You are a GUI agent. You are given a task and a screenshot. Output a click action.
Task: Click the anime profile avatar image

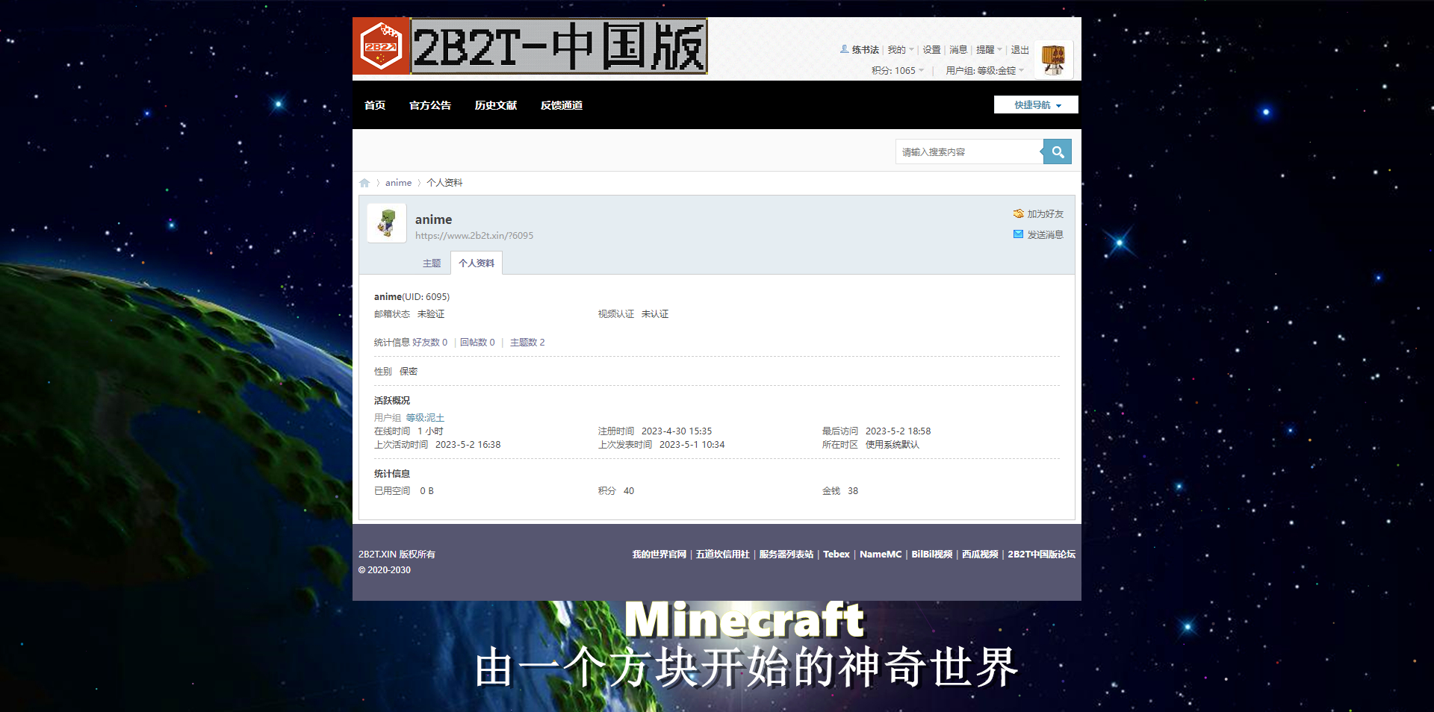pyautogui.click(x=386, y=223)
